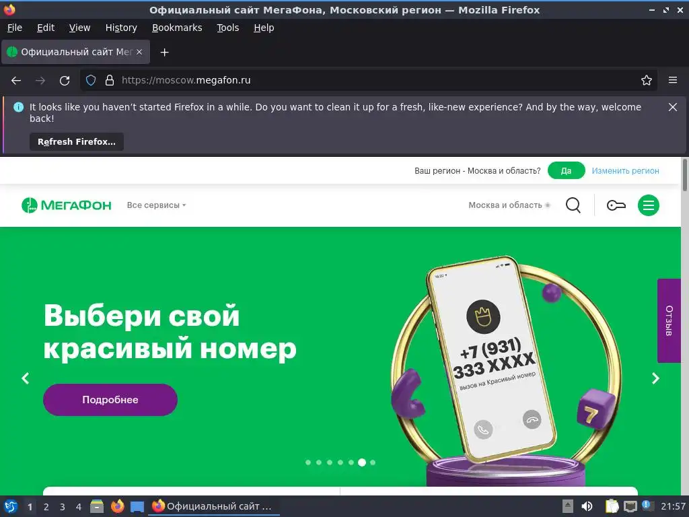Open the History menu
The width and height of the screenshot is (689, 517).
click(121, 28)
